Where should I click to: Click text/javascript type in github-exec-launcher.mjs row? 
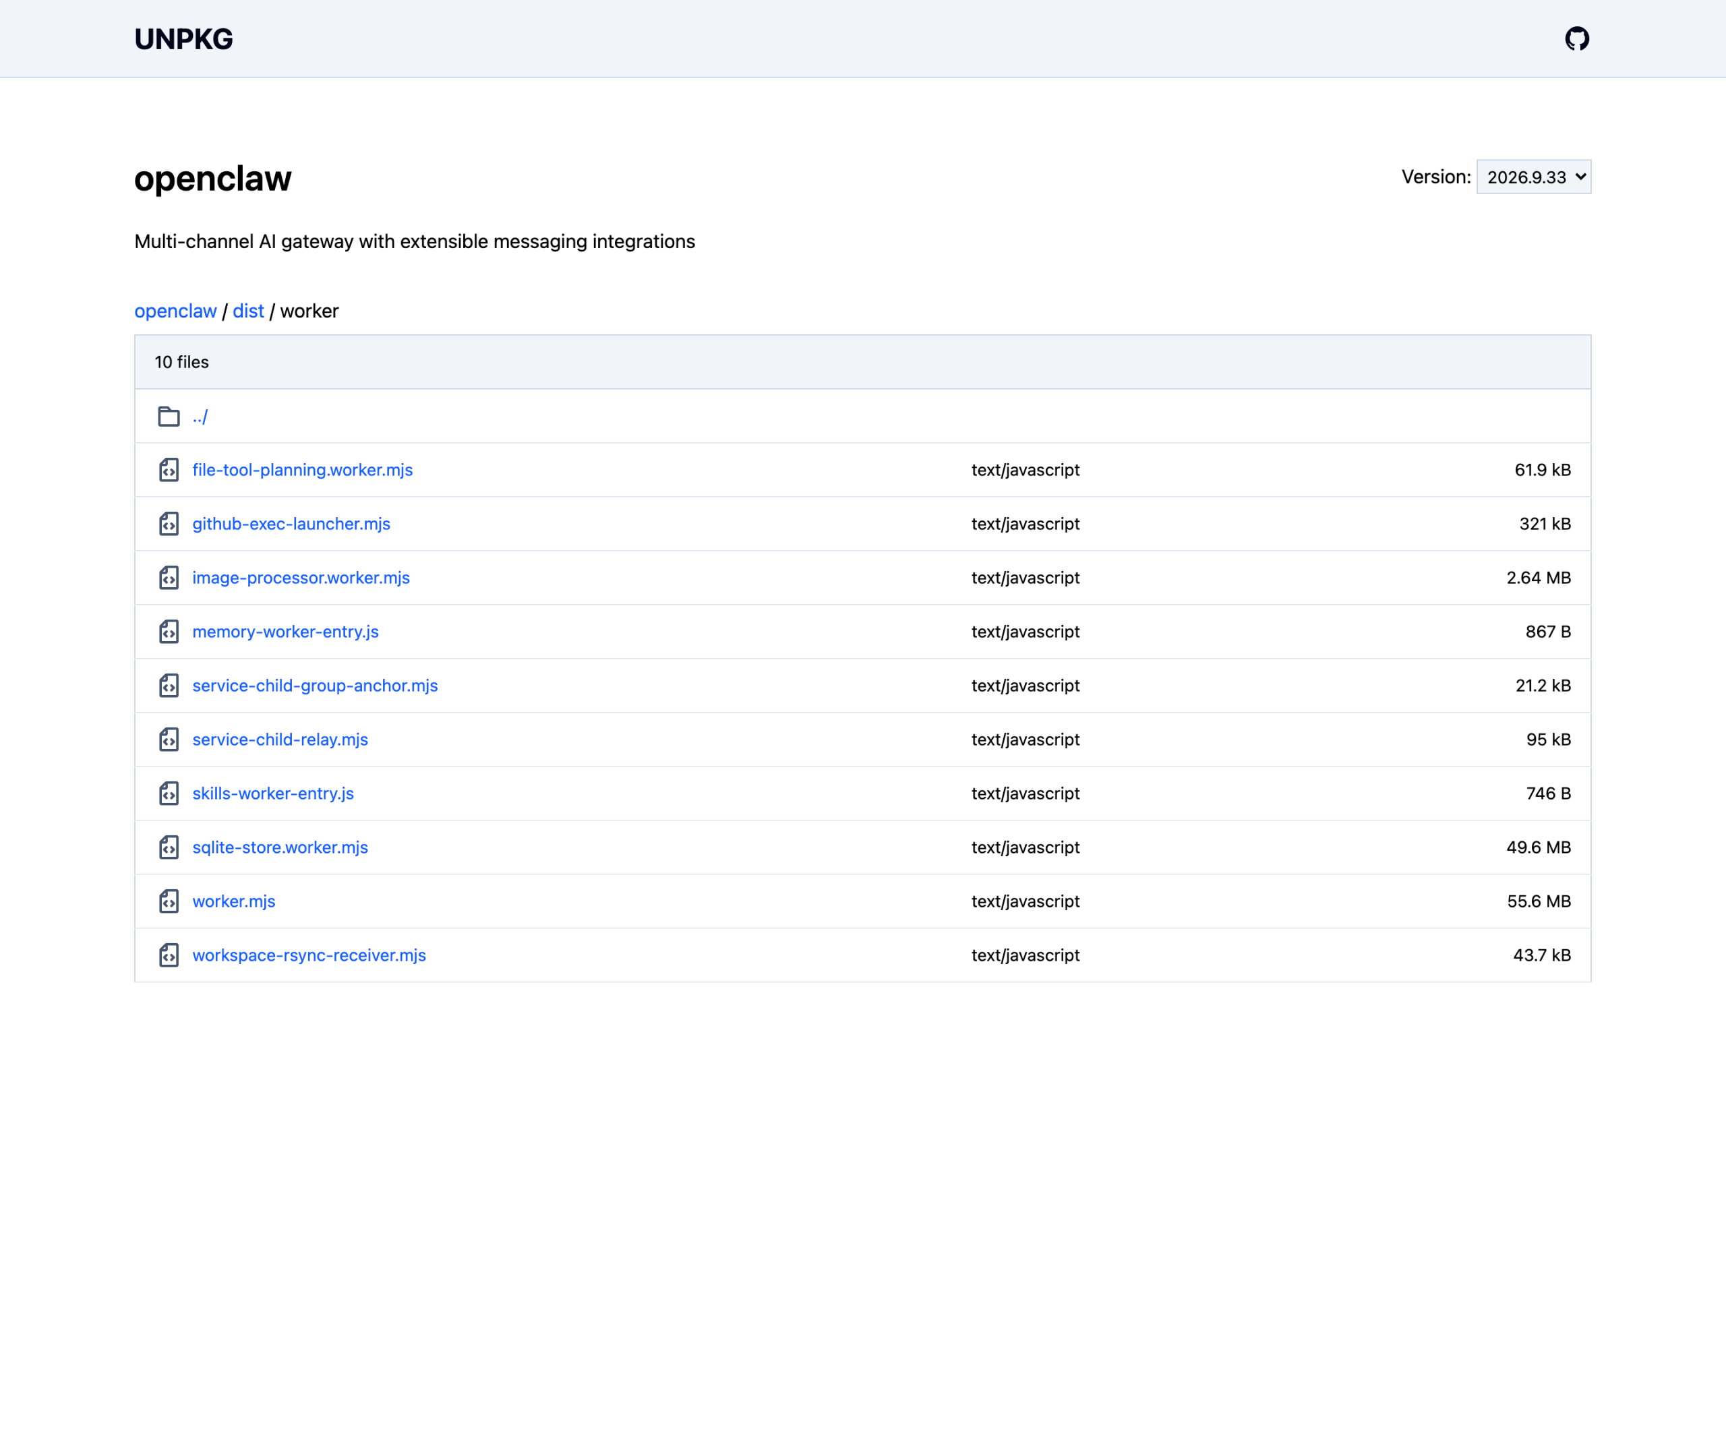tap(1025, 525)
